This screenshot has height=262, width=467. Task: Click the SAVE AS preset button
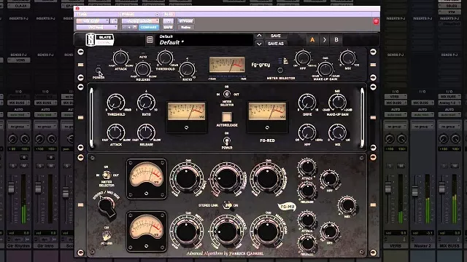tap(276, 44)
